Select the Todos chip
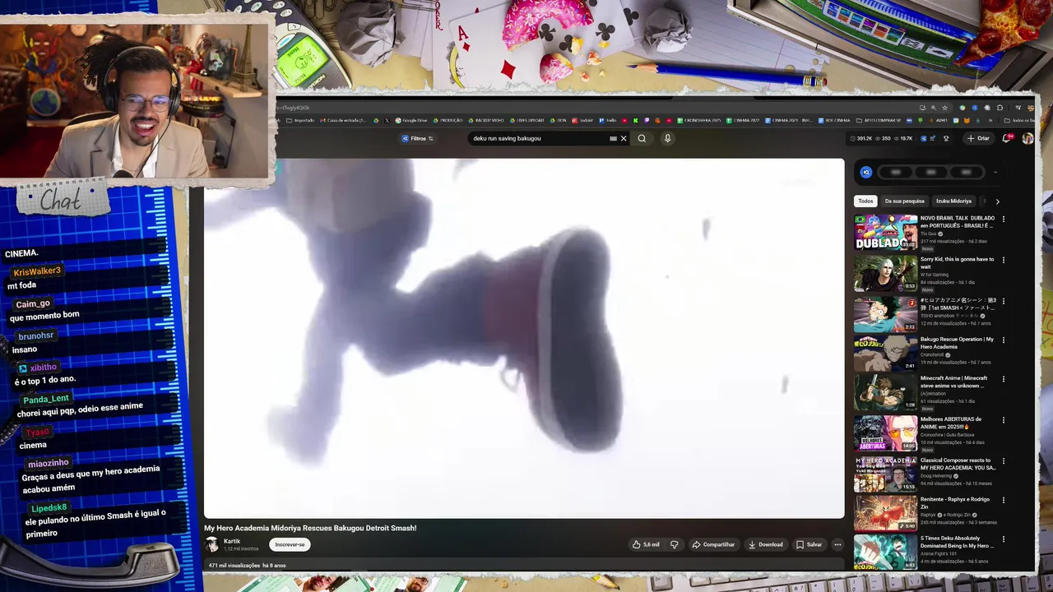This screenshot has height=592, width=1053. tap(865, 201)
